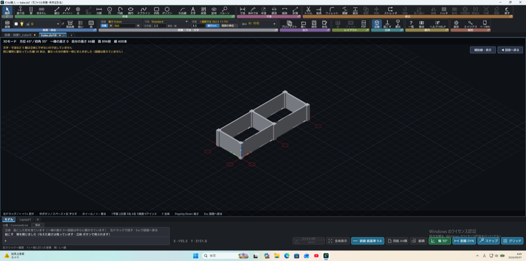Image resolution: width=526 pixels, height=261 pixels.
Task: Add a new layout with plus tab
Action: (x=38, y=219)
